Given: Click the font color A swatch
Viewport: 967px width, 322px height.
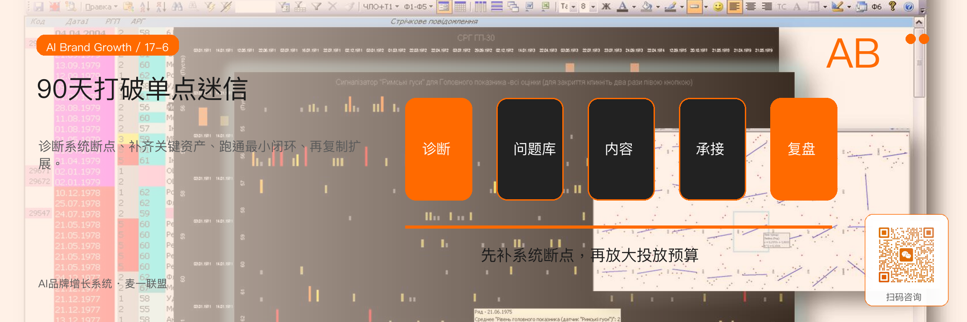Looking at the screenshot, I should tap(623, 6).
